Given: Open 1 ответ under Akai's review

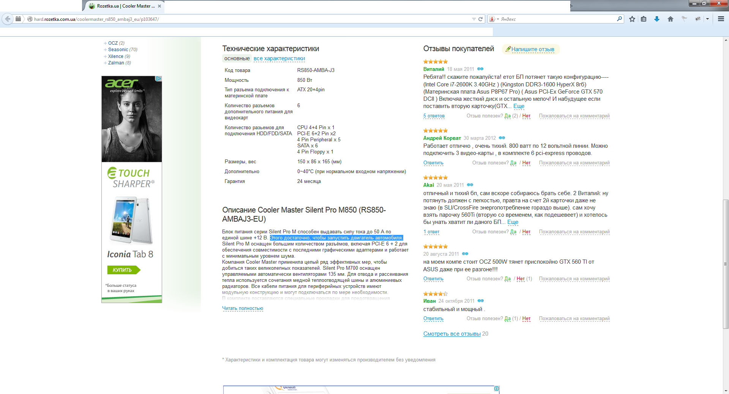Looking at the screenshot, I should [x=431, y=232].
